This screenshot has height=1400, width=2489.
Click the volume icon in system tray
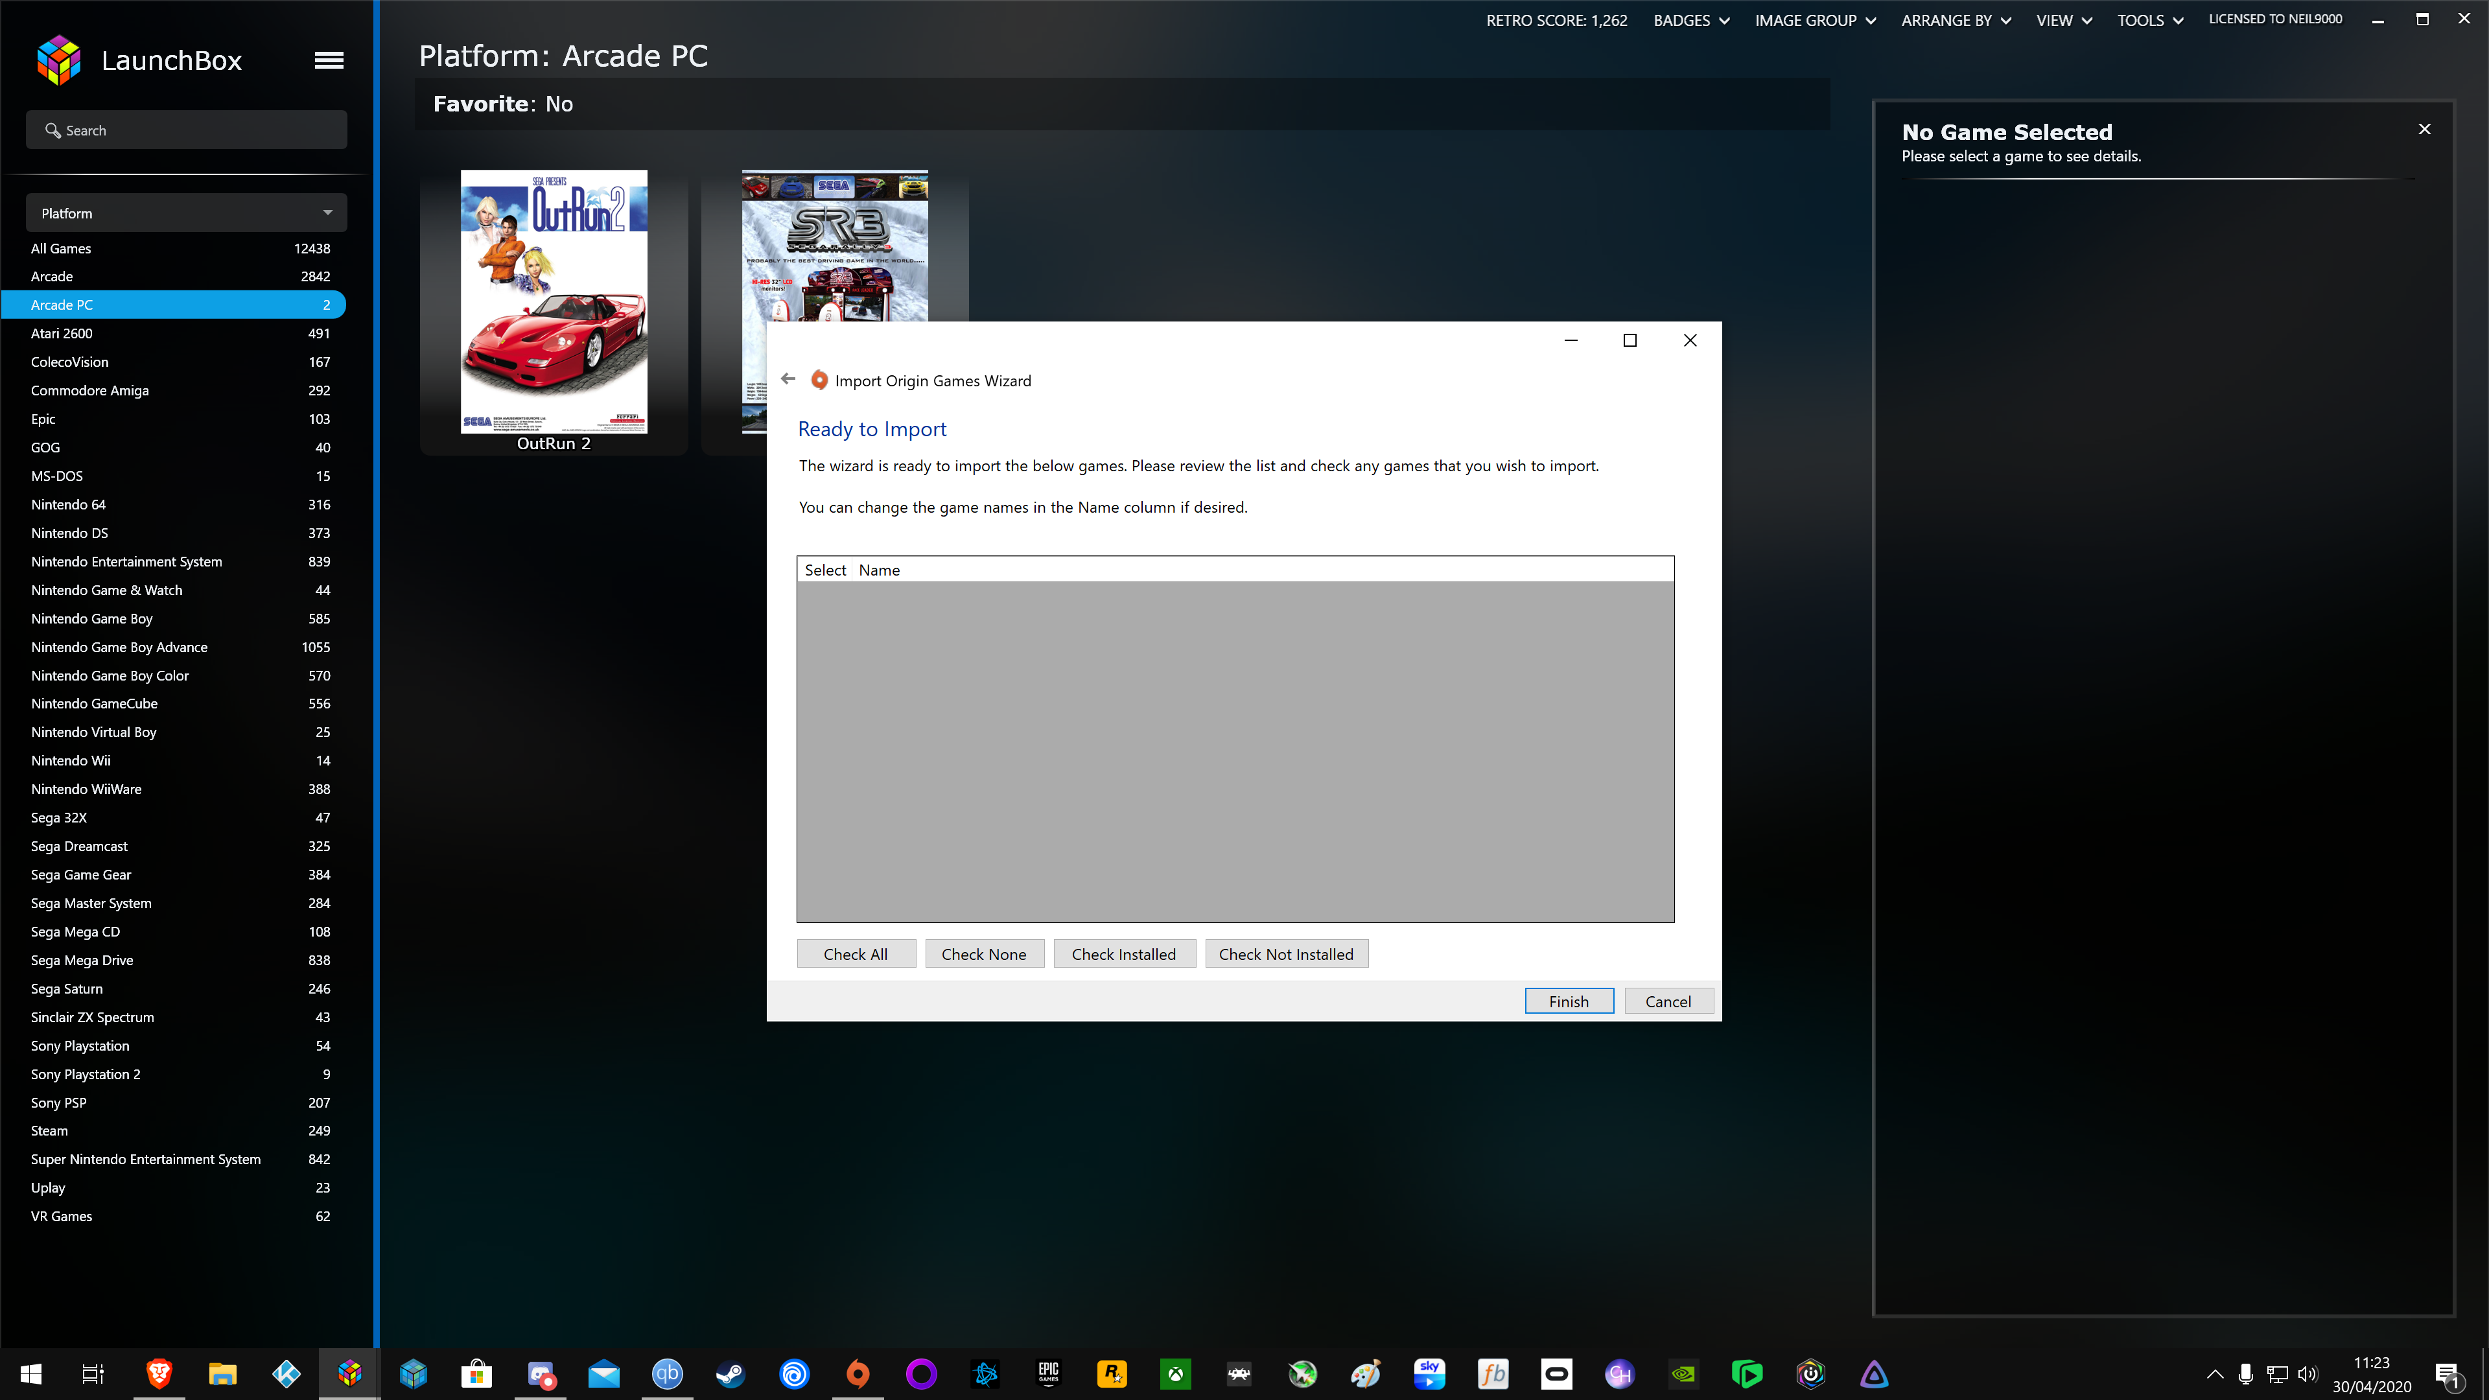click(2308, 1374)
